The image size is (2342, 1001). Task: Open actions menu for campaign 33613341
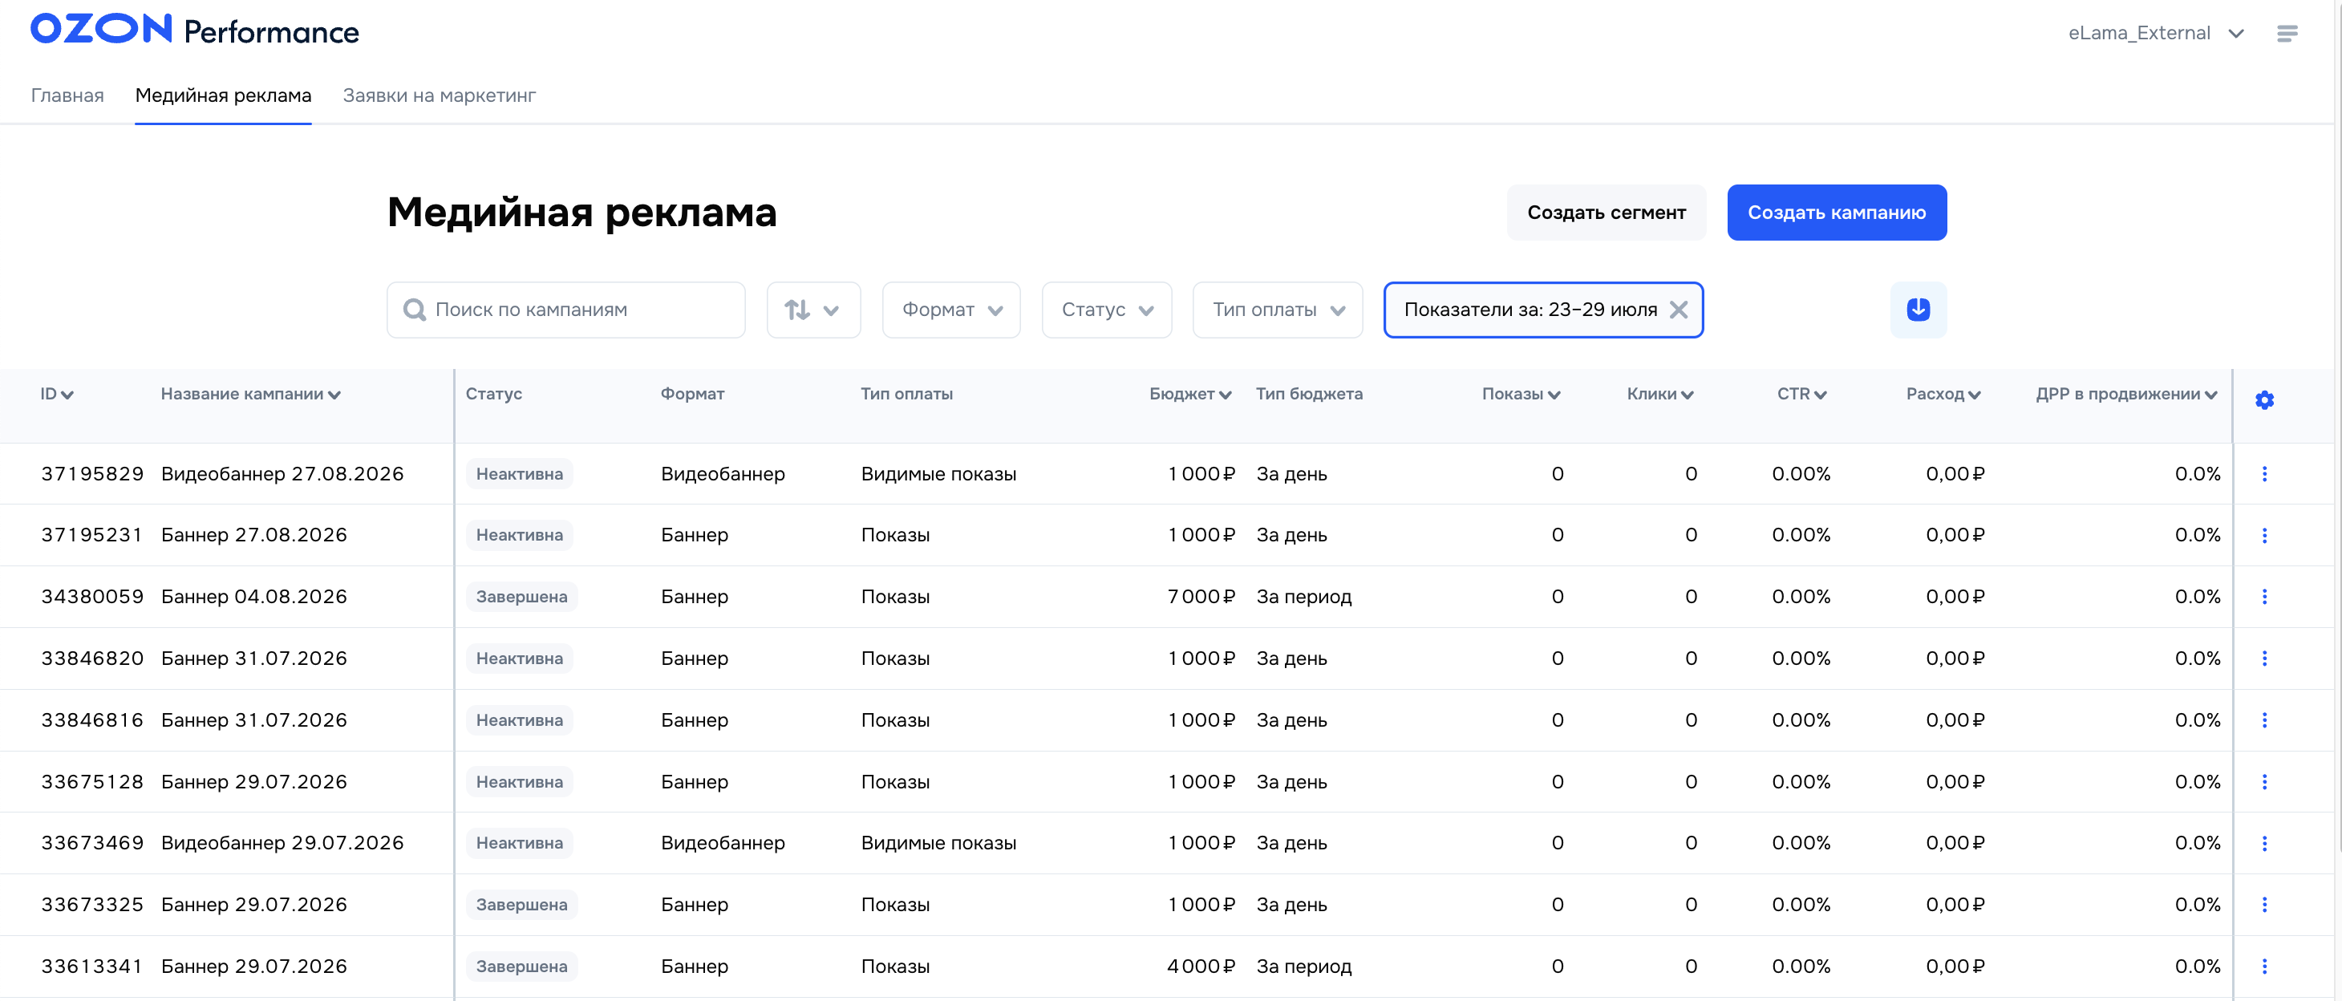click(2265, 967)
